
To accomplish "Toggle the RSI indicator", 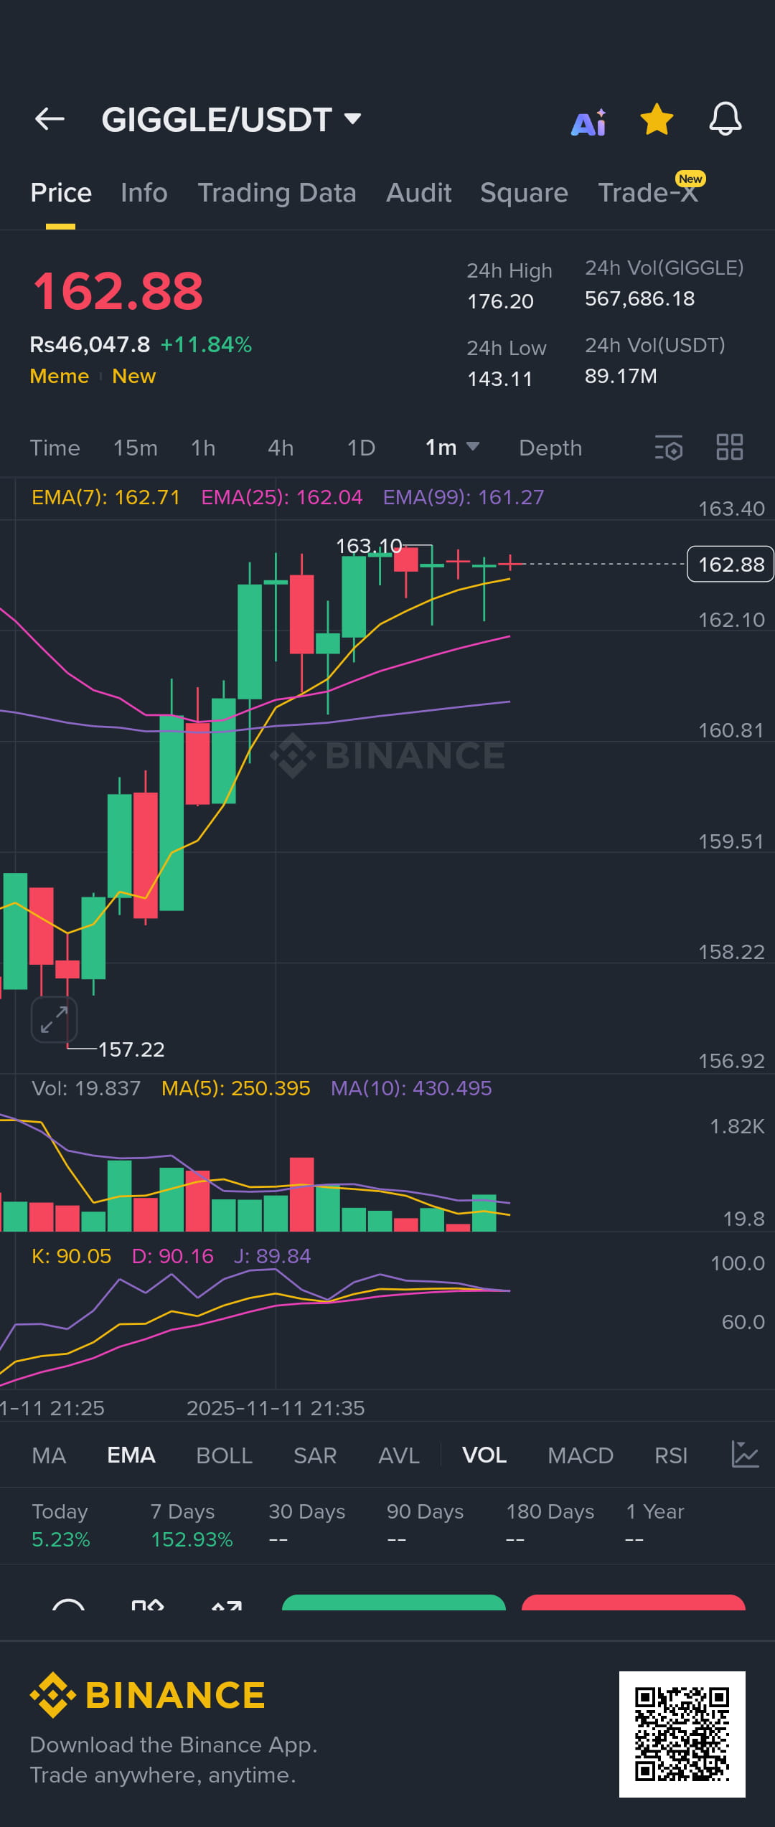I will (x=671, y=1455).
